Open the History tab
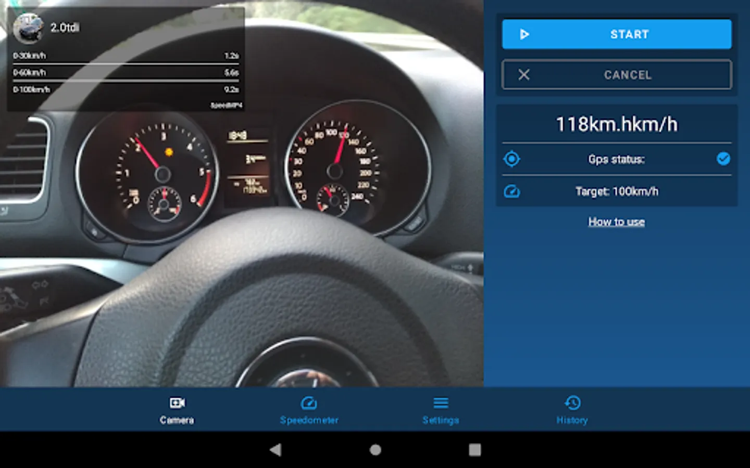This screenshot has height=468, width=750. tap(572, 410)
